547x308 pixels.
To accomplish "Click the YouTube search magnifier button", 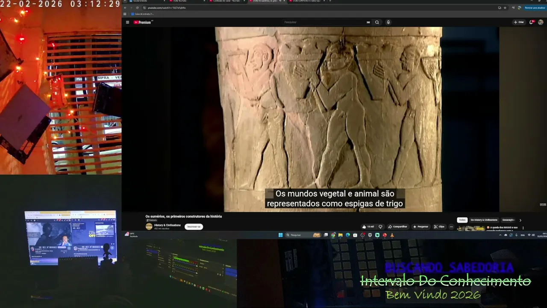I will tap(377, 22).
